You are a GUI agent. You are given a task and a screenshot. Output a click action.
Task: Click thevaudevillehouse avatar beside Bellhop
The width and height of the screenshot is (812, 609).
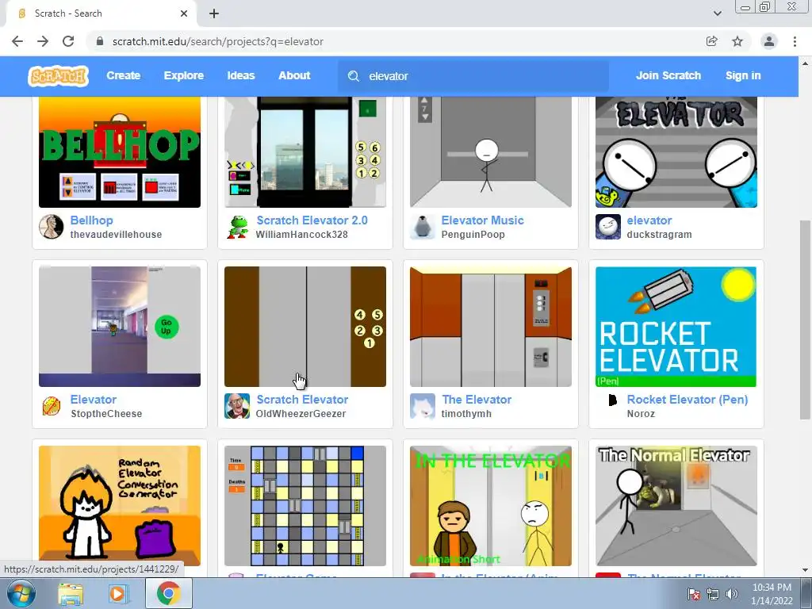pos(52,227)
